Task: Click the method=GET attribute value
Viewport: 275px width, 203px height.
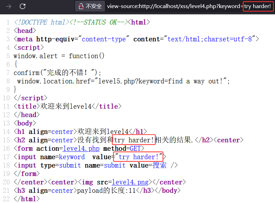Action: click(x=135, y=149)
